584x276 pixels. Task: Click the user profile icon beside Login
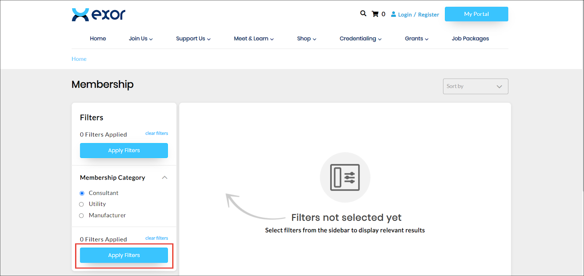coord(393,14)
